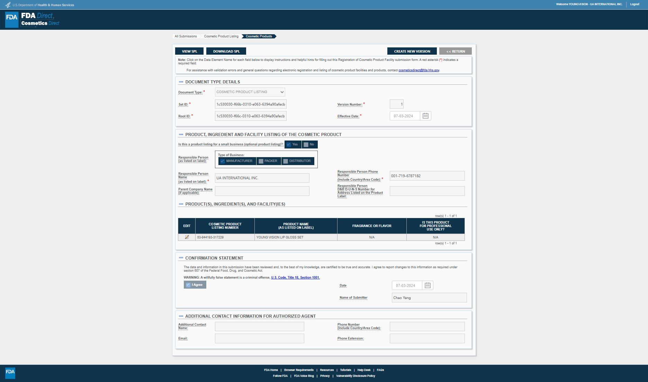Open Follow FDA footer link
This screenshot has width=648, height=382.
tap(280, 376)
